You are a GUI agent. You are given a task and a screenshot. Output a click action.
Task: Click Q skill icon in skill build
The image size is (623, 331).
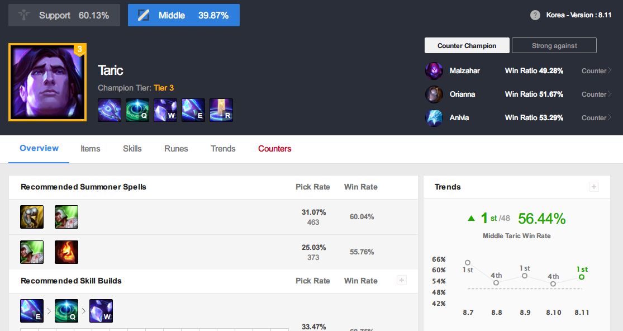point(66,311)
